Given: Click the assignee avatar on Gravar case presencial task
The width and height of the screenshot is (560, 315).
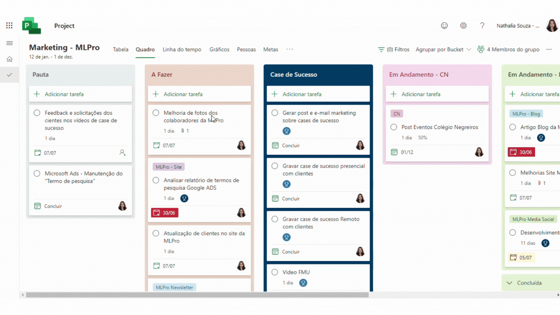Looking at the screenshot, I should [360, 198].
